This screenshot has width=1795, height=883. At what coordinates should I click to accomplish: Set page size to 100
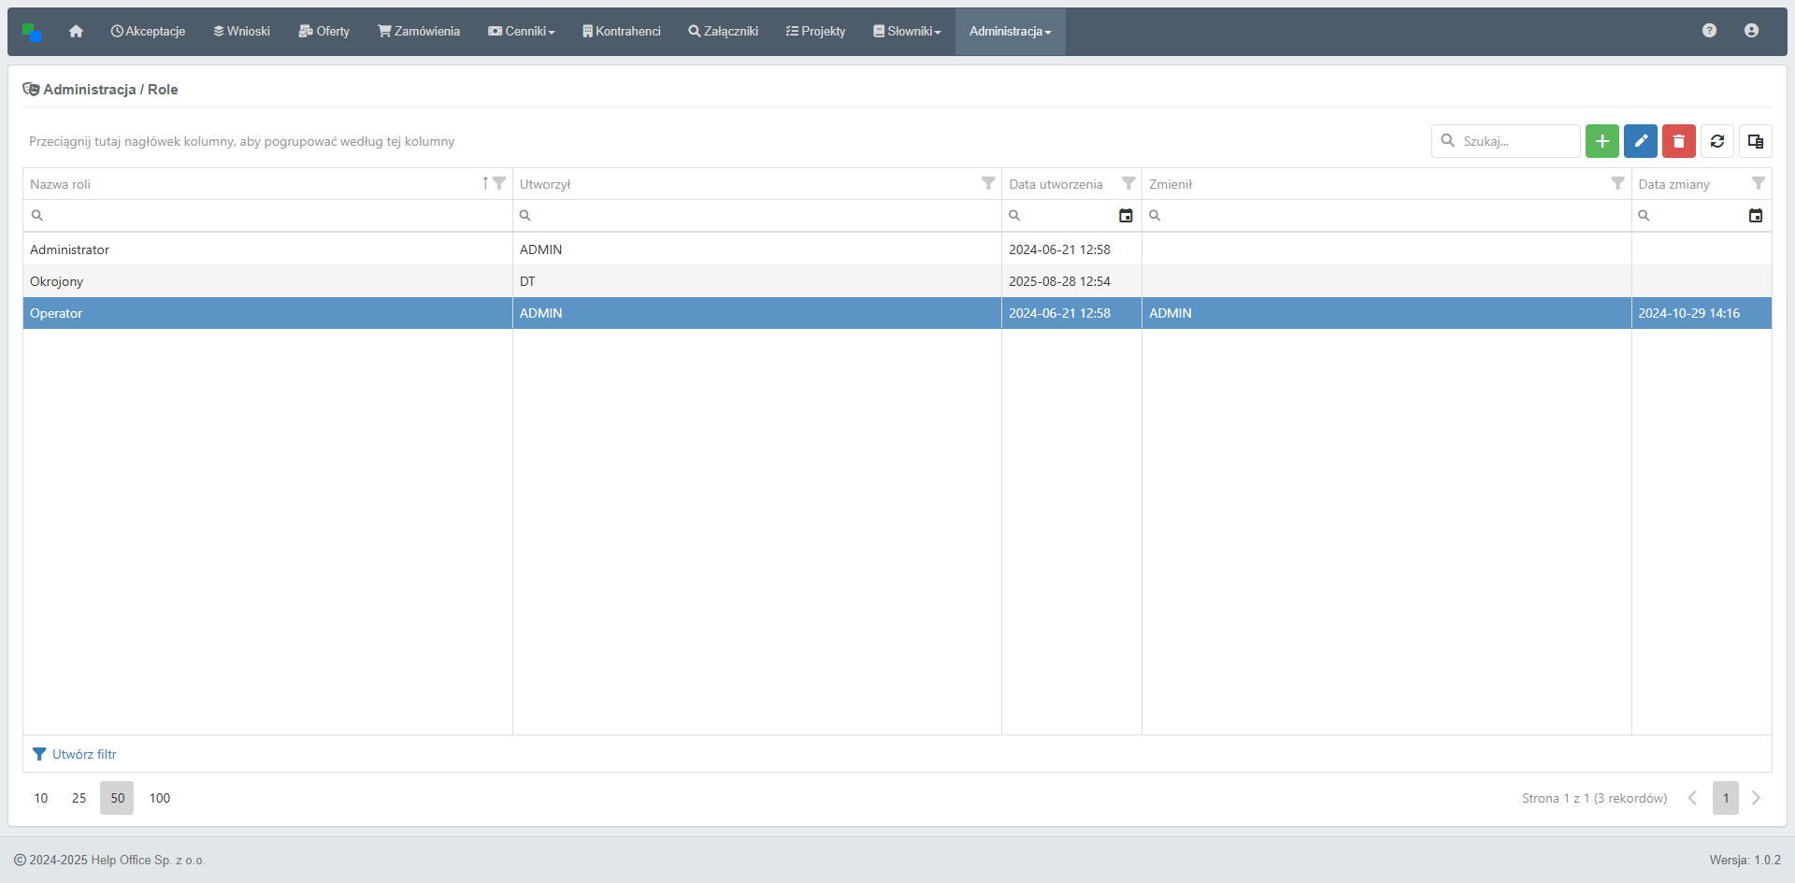pos(160,798)
